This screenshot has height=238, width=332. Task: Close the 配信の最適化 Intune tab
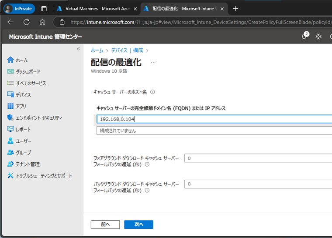coord(222,9)
